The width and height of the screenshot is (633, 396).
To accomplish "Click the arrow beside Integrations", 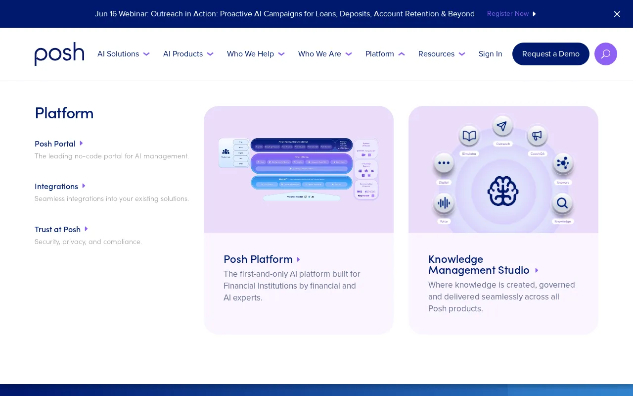I will pos(84,186).
